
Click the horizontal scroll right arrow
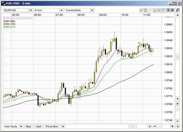tap(150, 126)
